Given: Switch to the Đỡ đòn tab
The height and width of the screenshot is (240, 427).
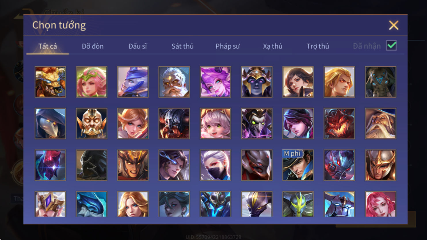Looking at the screenshot, I should (x=93, y=46).
